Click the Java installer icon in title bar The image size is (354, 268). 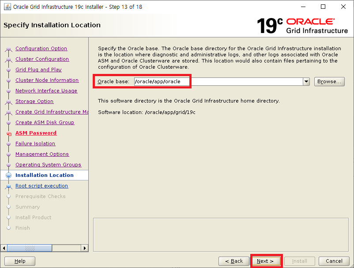7,7
